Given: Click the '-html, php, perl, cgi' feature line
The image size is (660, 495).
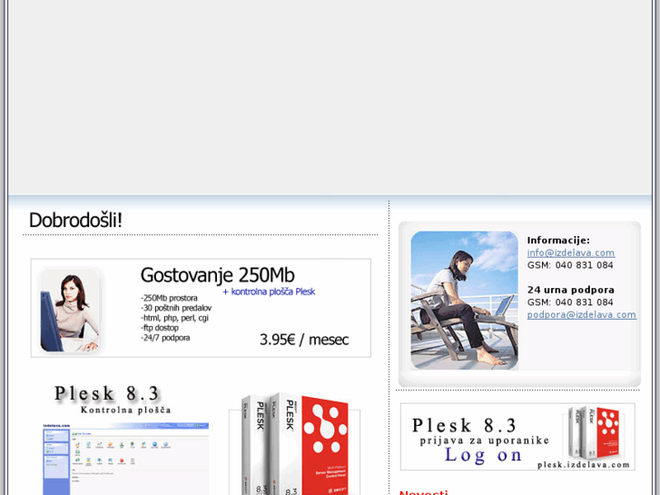Looking at the screenshot, I should [174, 318].
